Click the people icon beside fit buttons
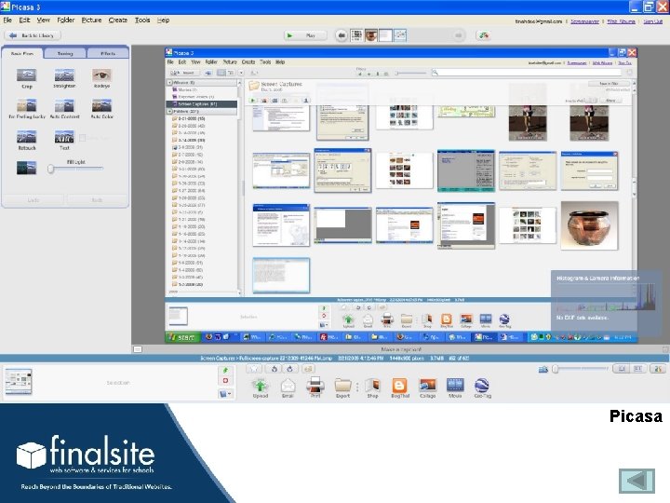Image resolution: width=670 pixels, height=503 pixels. point(658,369)
